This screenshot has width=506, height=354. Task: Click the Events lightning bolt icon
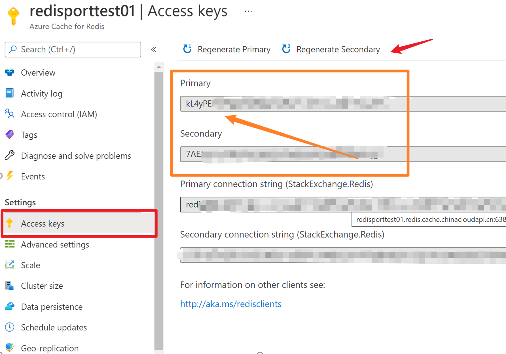pos(10,176)
